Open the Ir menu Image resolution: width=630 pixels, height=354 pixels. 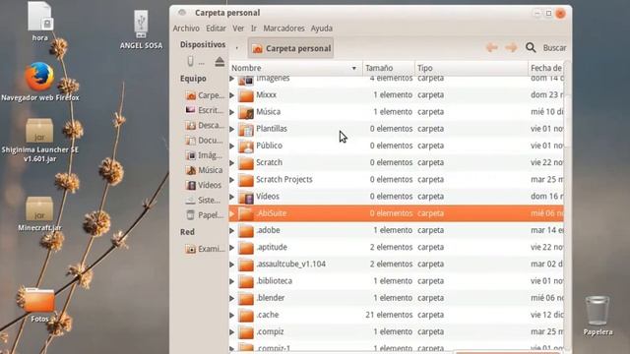point(254,29)
